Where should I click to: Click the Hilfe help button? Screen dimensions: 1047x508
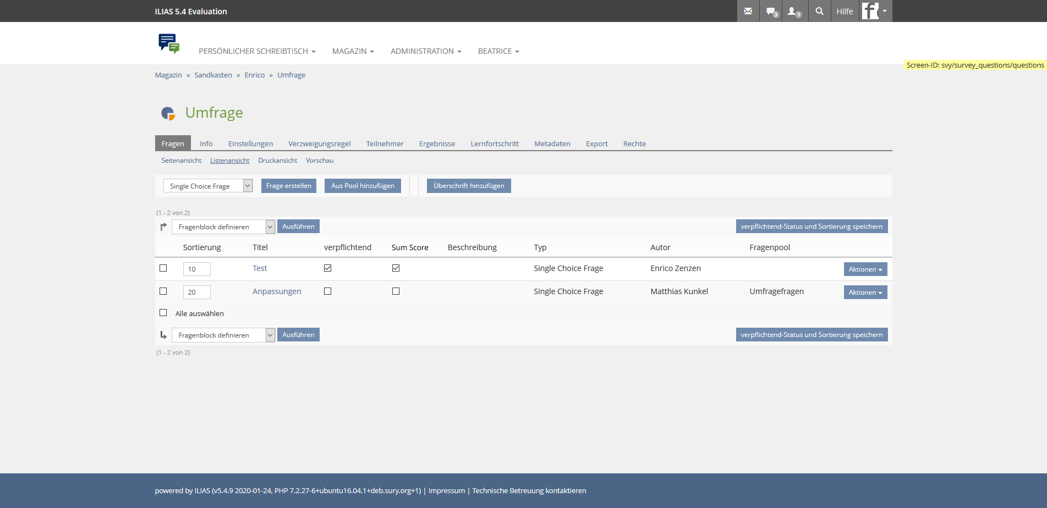(x=845, y=11)
